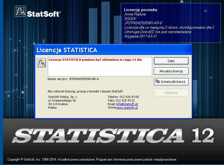Click the license cores information line

pyautogui.click(x=169, y=27)
